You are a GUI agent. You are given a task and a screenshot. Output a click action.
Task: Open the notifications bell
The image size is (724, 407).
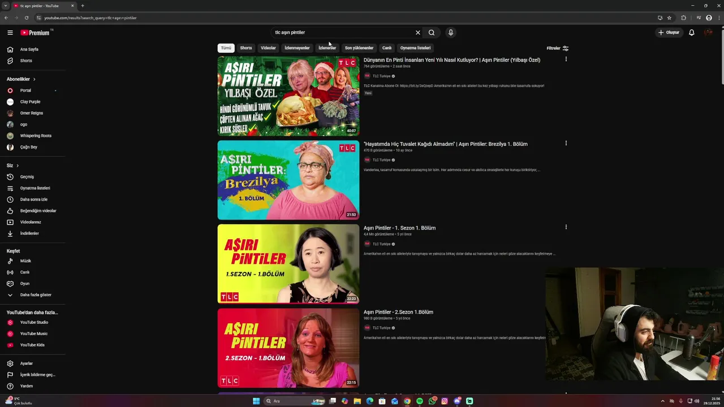click(691, 33)
